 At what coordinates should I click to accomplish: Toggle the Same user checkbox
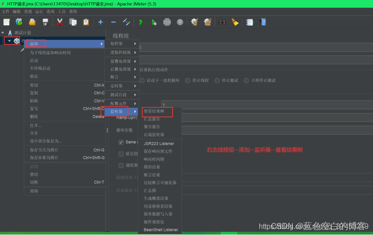(x=121, y=142)
